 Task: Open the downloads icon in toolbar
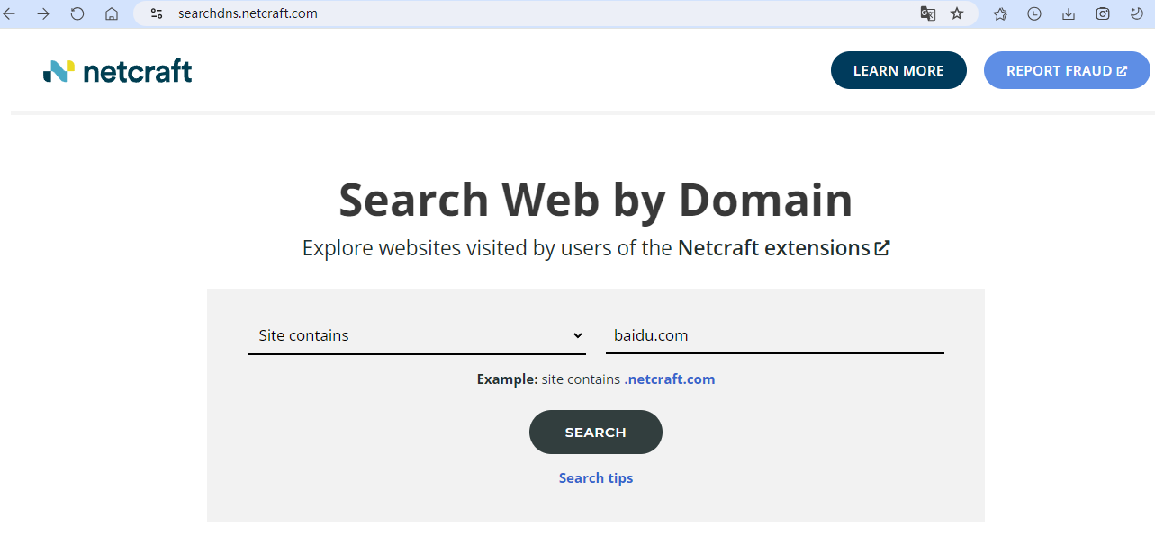point(1069,13)
